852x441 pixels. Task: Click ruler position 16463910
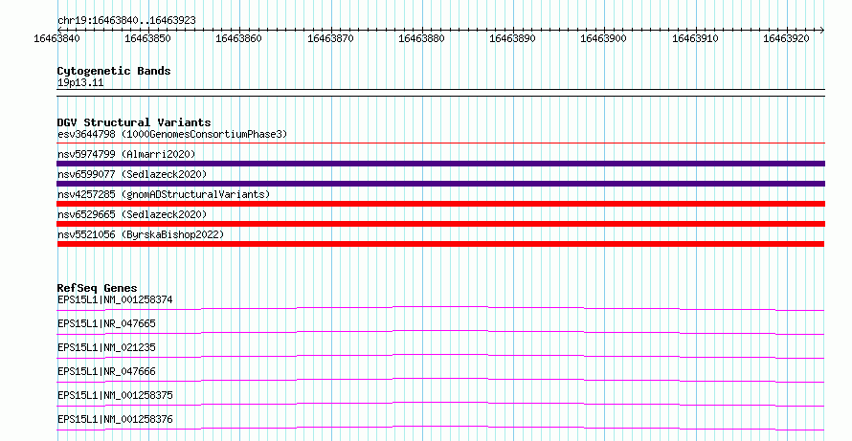695,38
